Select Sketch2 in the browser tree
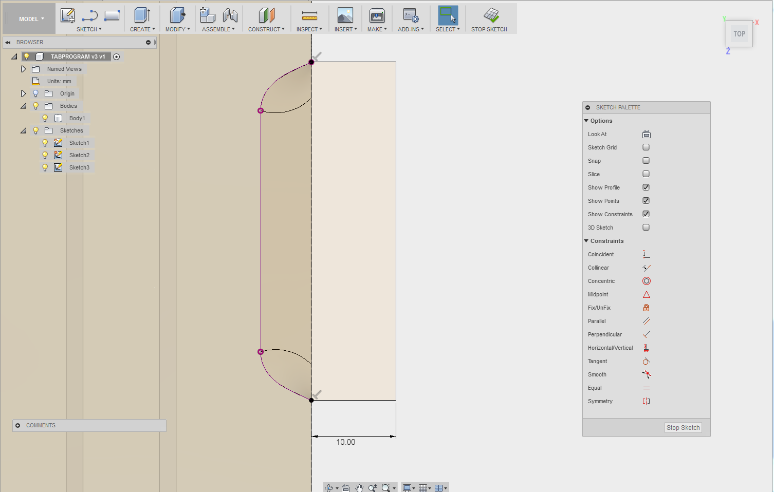 click(79, 155)
